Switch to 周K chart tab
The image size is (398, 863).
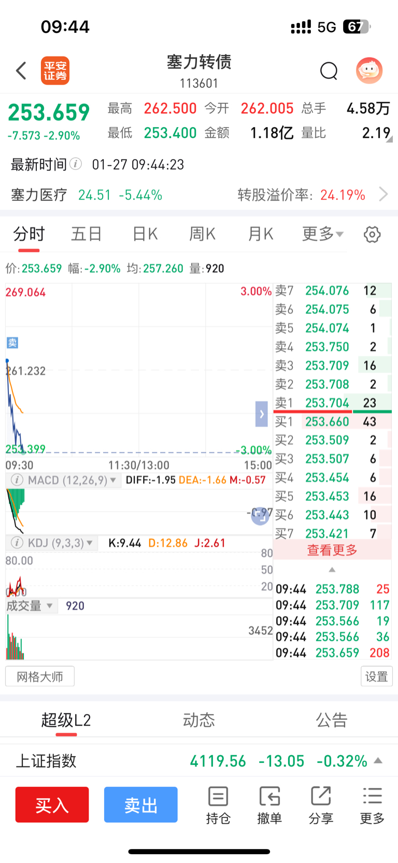pyautogui.click(x=202, y=234)
